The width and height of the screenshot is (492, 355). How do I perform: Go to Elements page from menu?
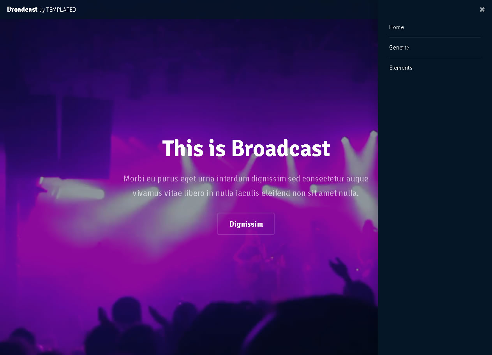coord(400,68)
